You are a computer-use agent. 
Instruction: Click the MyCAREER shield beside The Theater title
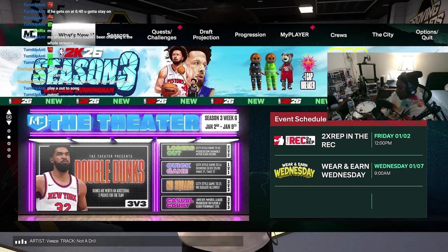(x=37, y=122)
